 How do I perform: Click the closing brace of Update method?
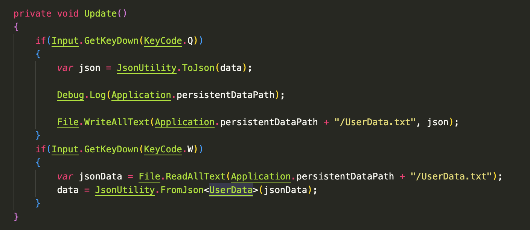16,217
